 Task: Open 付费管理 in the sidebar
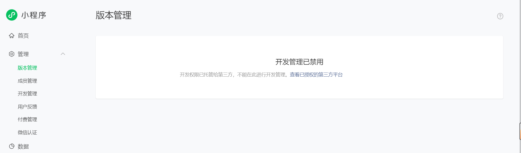27,120
